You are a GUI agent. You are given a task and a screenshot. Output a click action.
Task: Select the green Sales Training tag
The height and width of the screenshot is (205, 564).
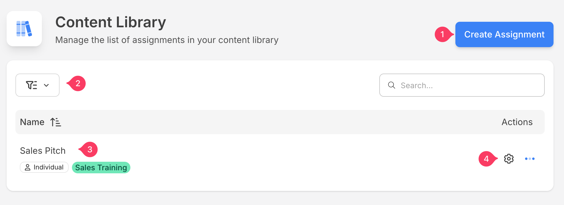point(101,168)
